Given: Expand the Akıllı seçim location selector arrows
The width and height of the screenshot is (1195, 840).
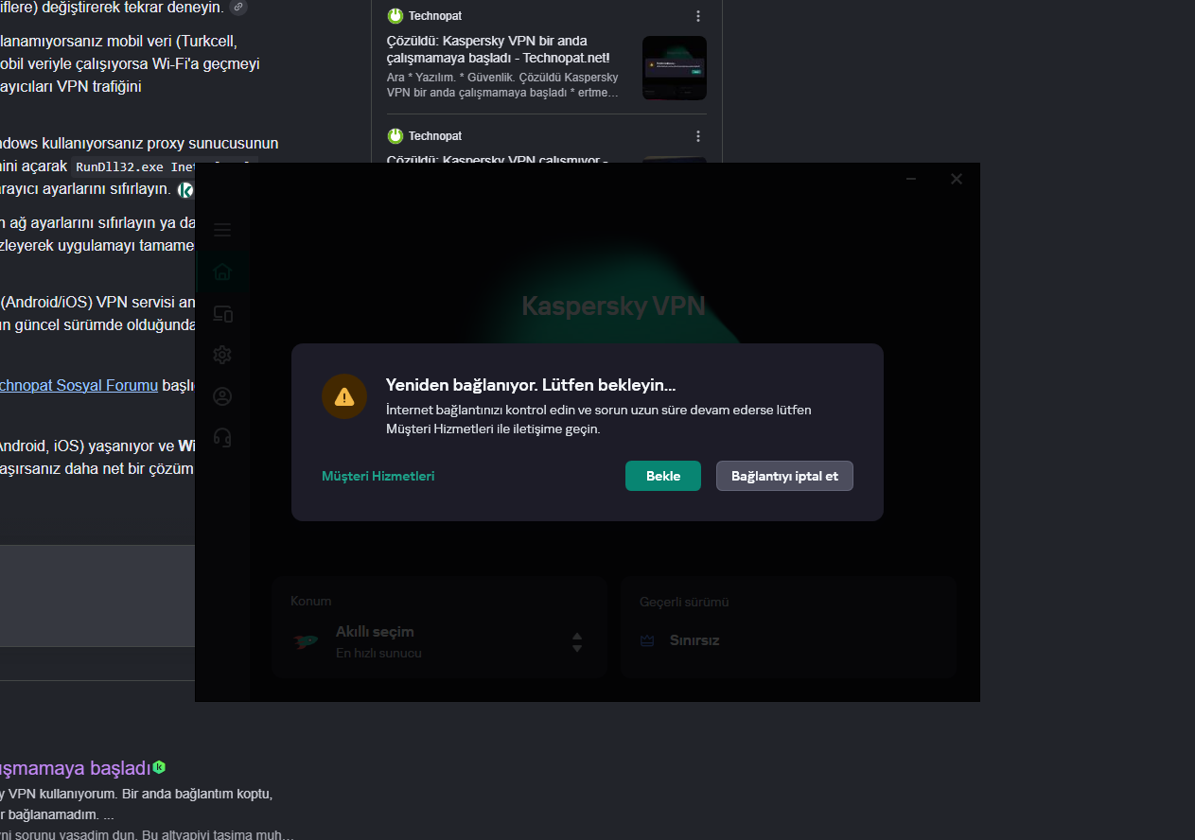Looking at the screenshot, I should 577,642.
